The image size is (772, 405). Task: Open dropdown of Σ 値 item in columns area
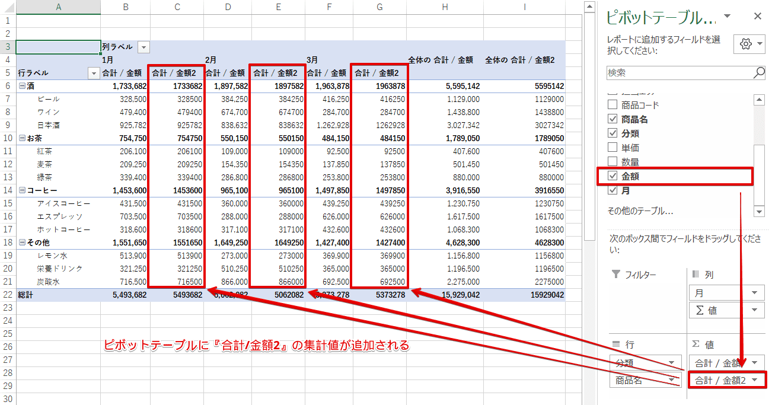(x=754, y=310)
